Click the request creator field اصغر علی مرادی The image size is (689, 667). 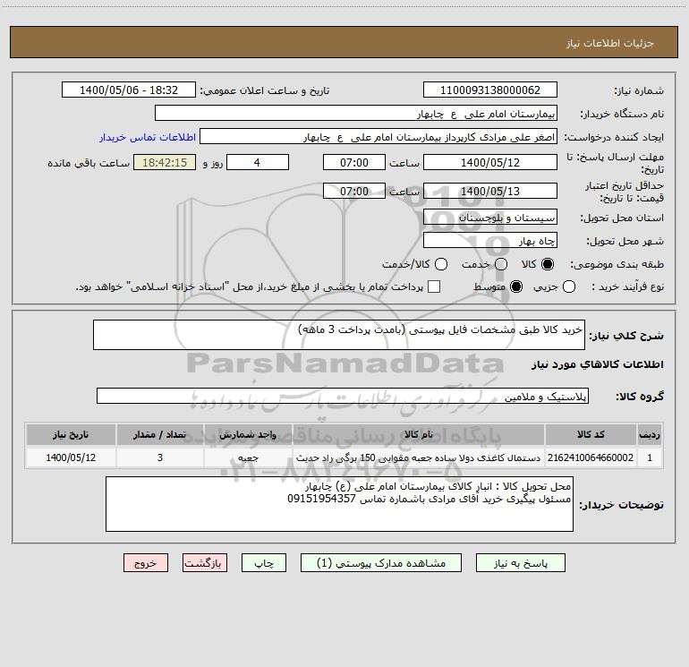click(379, 136)
